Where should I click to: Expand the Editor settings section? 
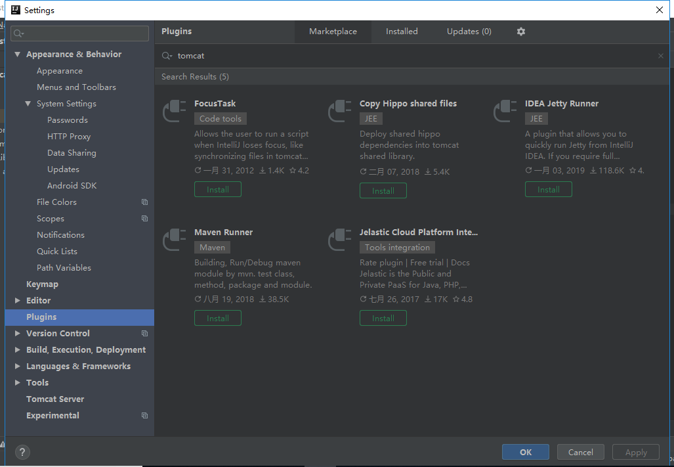(x=18, y=301)
